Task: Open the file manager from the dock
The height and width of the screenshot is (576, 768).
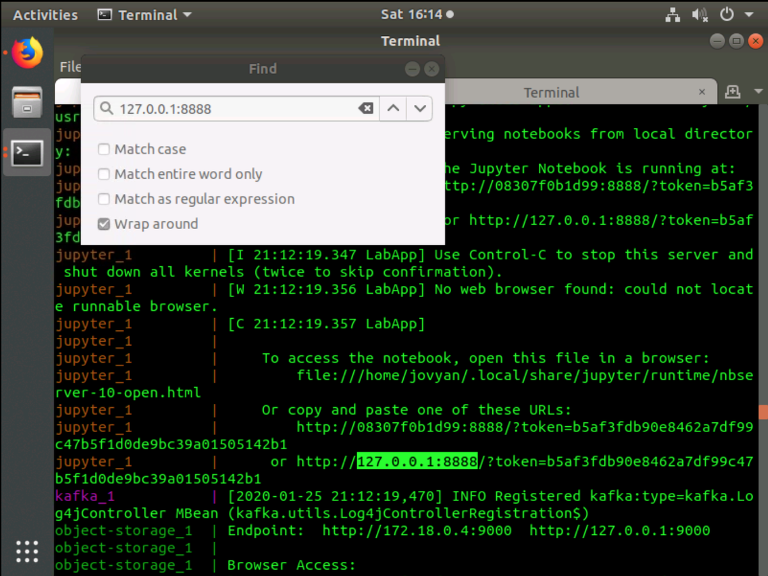Action: click(x=26, y=102)
